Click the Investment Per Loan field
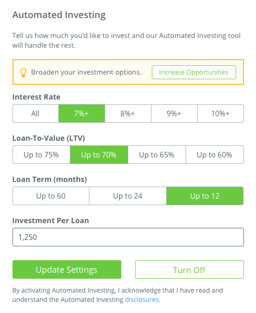Screen dimensions: 256x313 pos(128,237)
